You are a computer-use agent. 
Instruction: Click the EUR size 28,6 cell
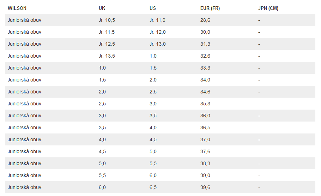tap(205, 20)
